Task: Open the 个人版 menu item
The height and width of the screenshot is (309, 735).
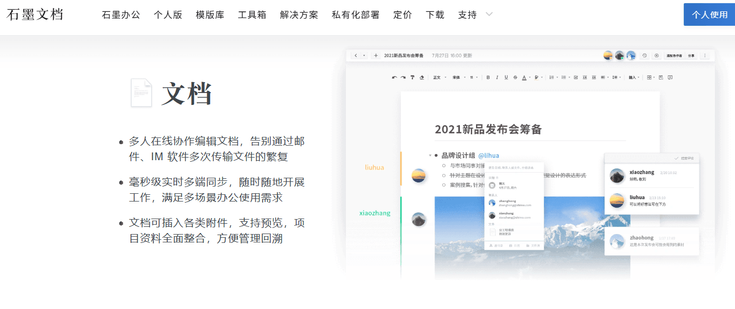Action: 168,14
